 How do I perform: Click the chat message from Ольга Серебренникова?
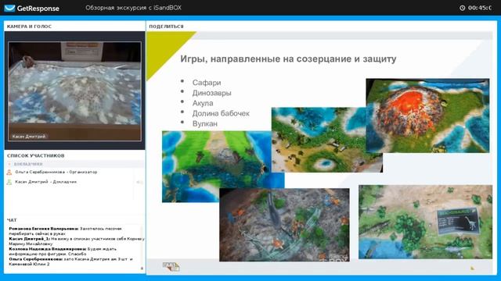tap(70, 261)
